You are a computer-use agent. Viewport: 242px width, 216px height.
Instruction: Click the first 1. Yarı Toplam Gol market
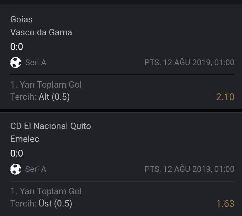point(46,85)
